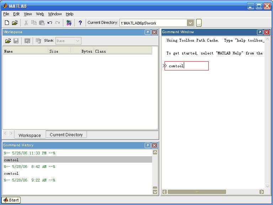Select the comtool entry under 5/28/06 8:42 AM

(78, 173)
